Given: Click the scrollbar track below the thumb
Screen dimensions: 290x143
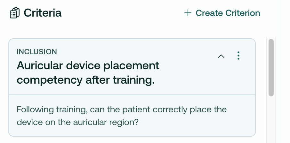Looking at the screenshot, I should tap(271, 120).
